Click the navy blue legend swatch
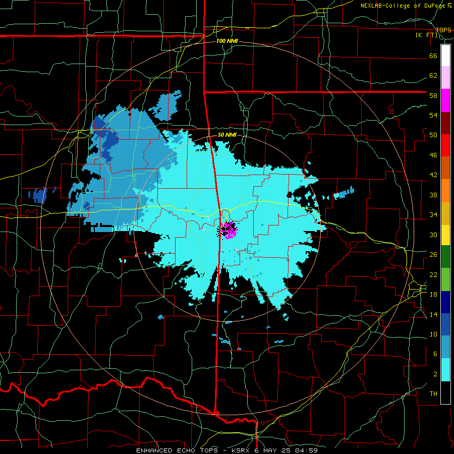454x454 pixels. coord(445,302)
